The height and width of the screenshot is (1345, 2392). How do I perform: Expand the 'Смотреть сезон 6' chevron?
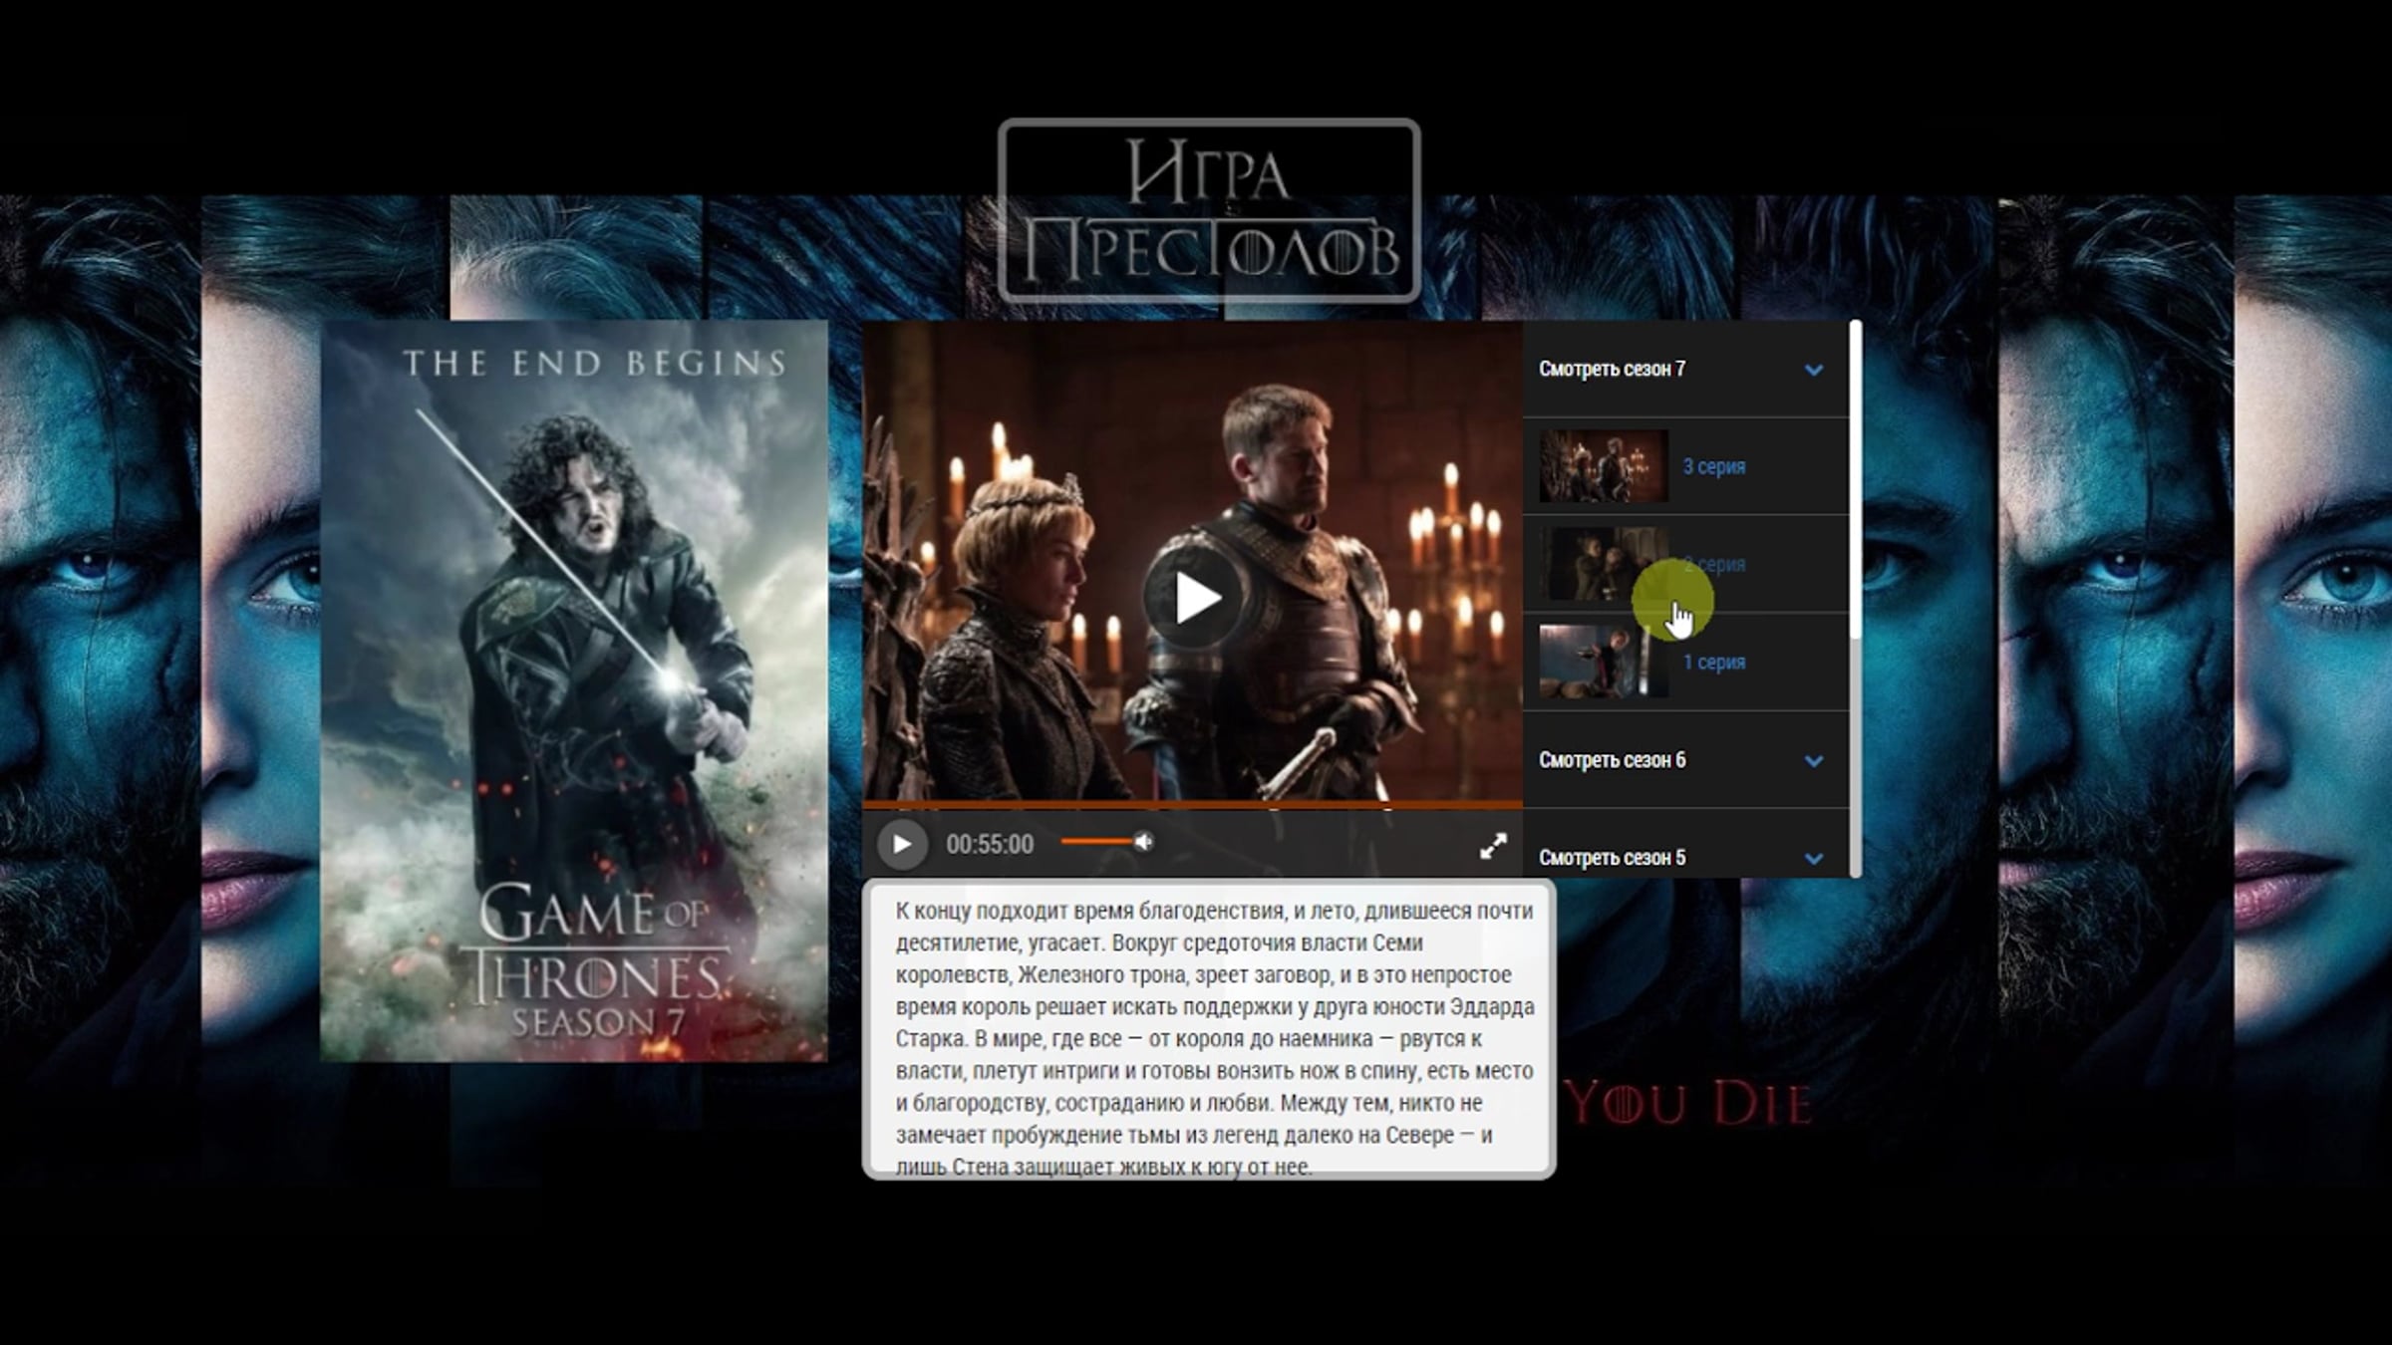coord(1814,761)
